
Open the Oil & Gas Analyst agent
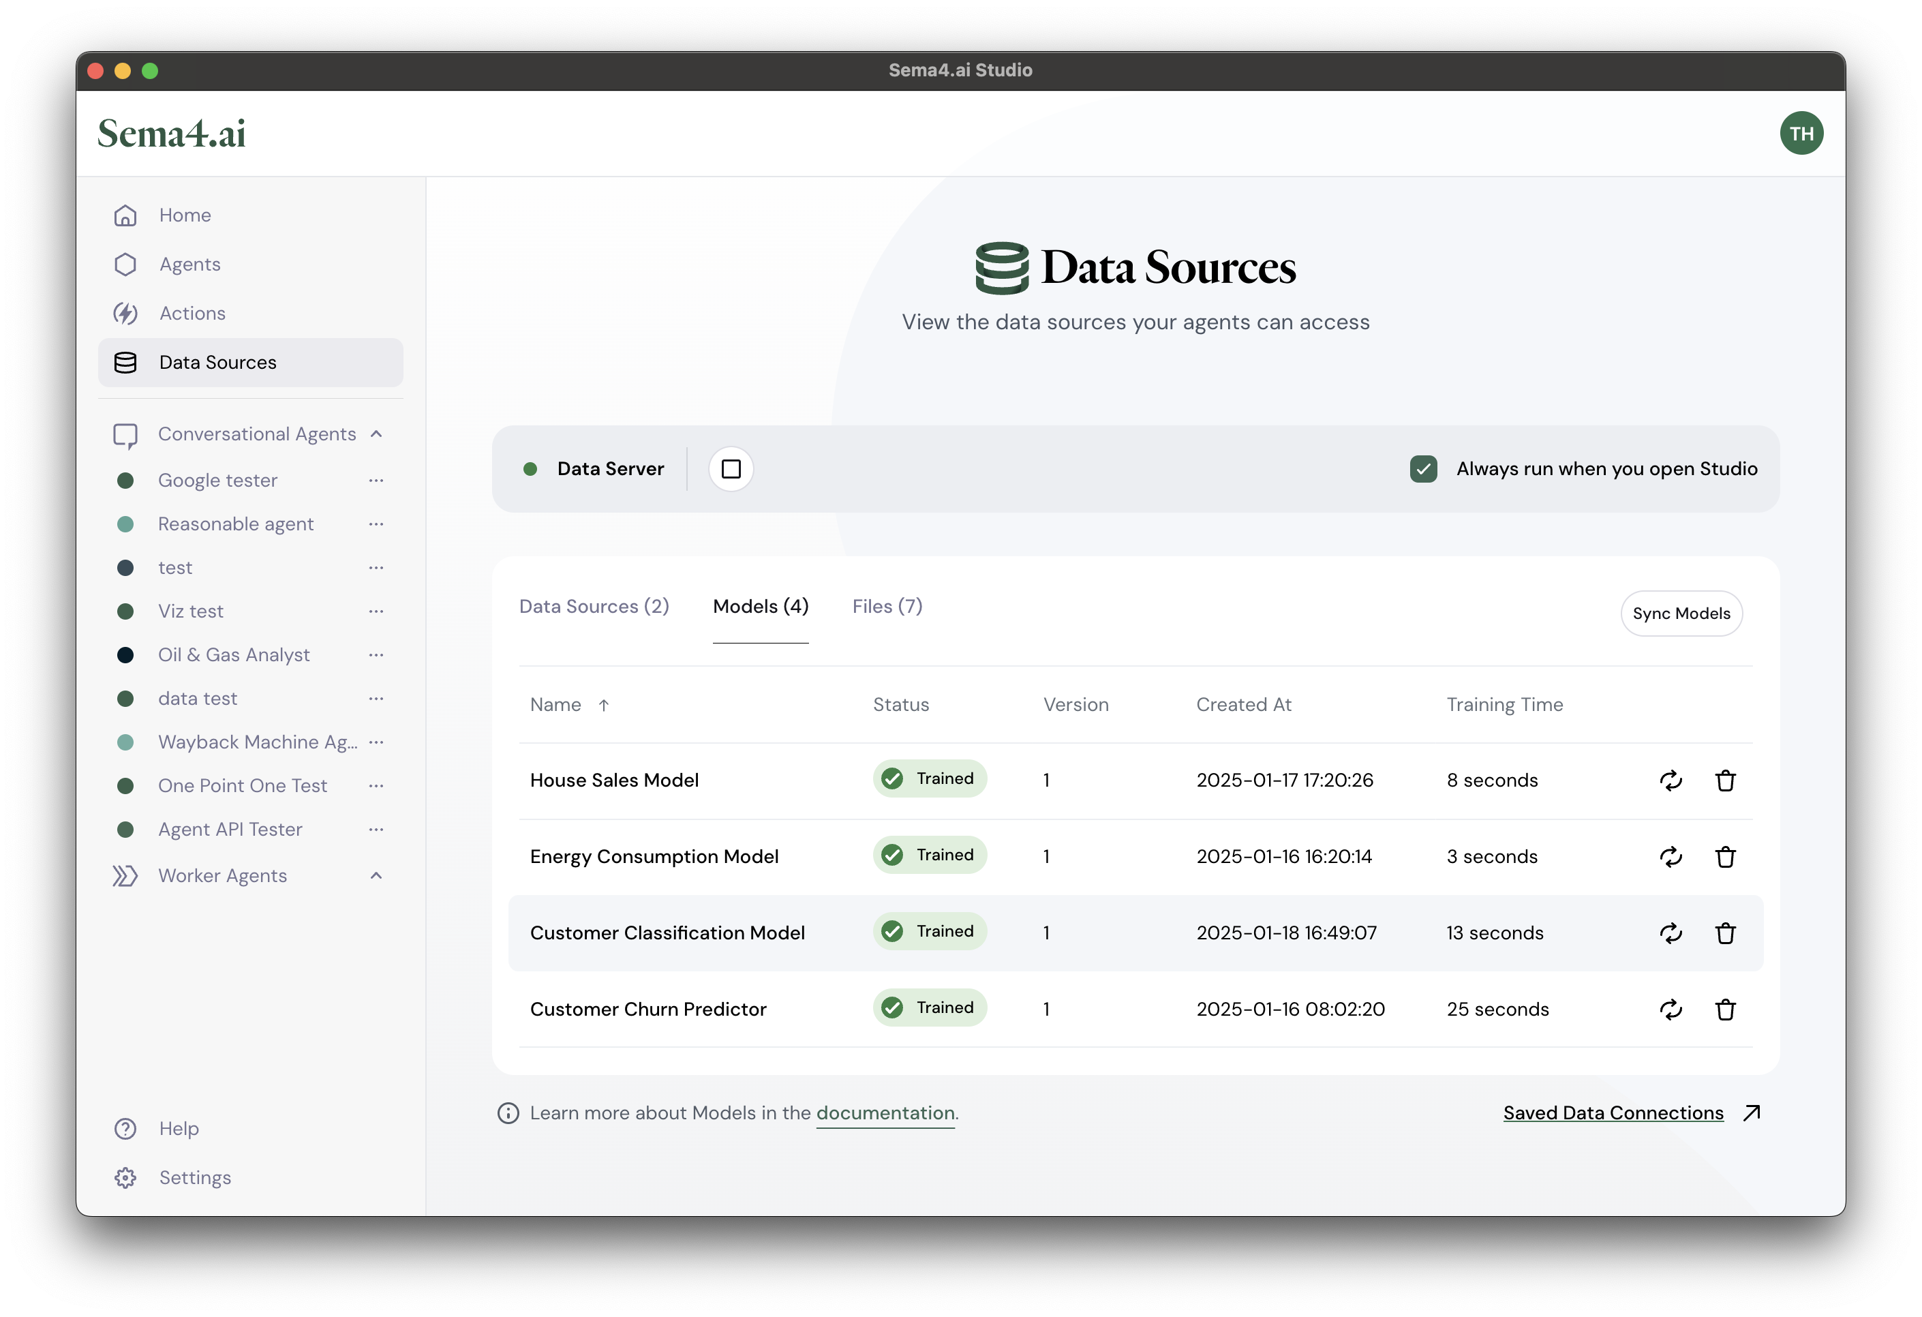234,655
